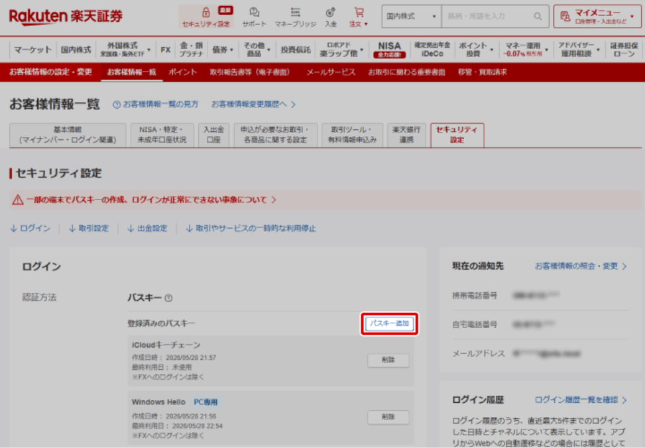Open 取引報告書等（電子書面） submenu item

[x=252, y=72]
